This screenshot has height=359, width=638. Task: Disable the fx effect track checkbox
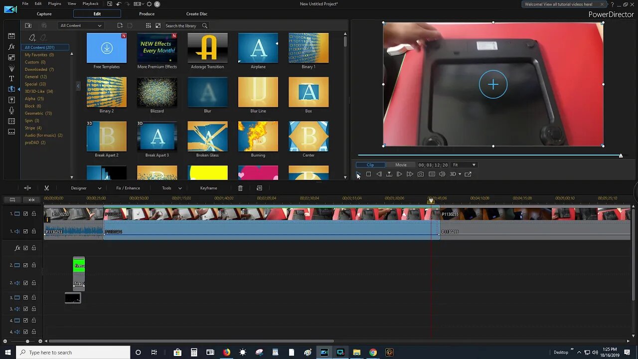point(25,248)
